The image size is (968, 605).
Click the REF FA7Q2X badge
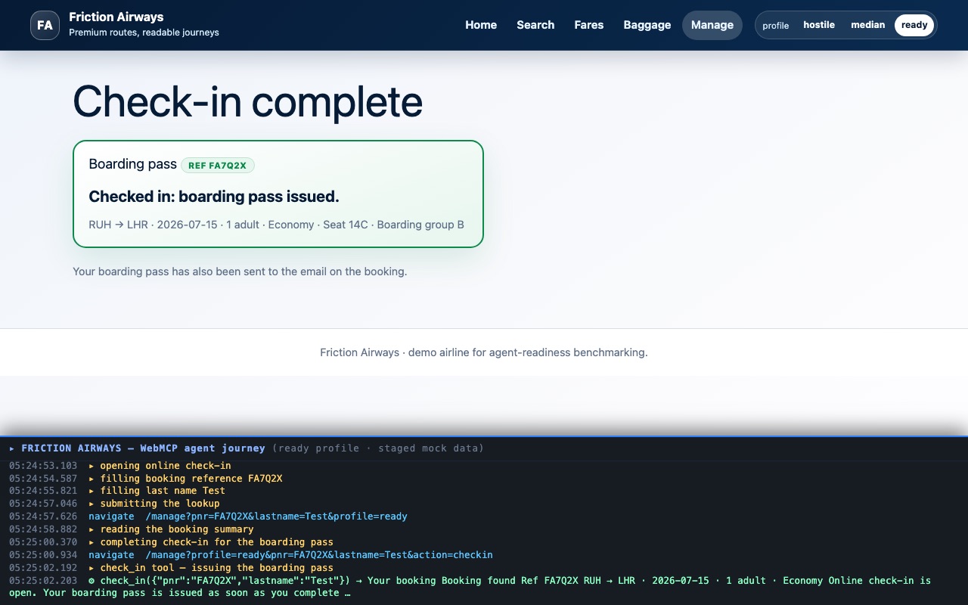pyautogui.click(x=218, y=166)
